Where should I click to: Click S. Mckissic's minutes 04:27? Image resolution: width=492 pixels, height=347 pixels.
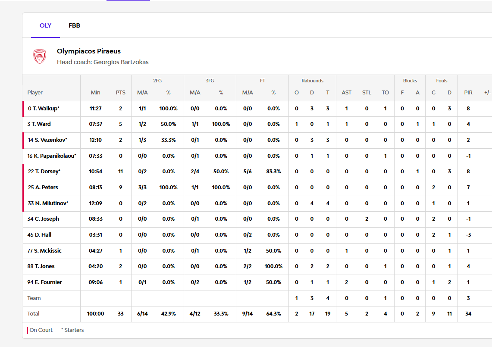pyautogui.click(x=95, y=251)
